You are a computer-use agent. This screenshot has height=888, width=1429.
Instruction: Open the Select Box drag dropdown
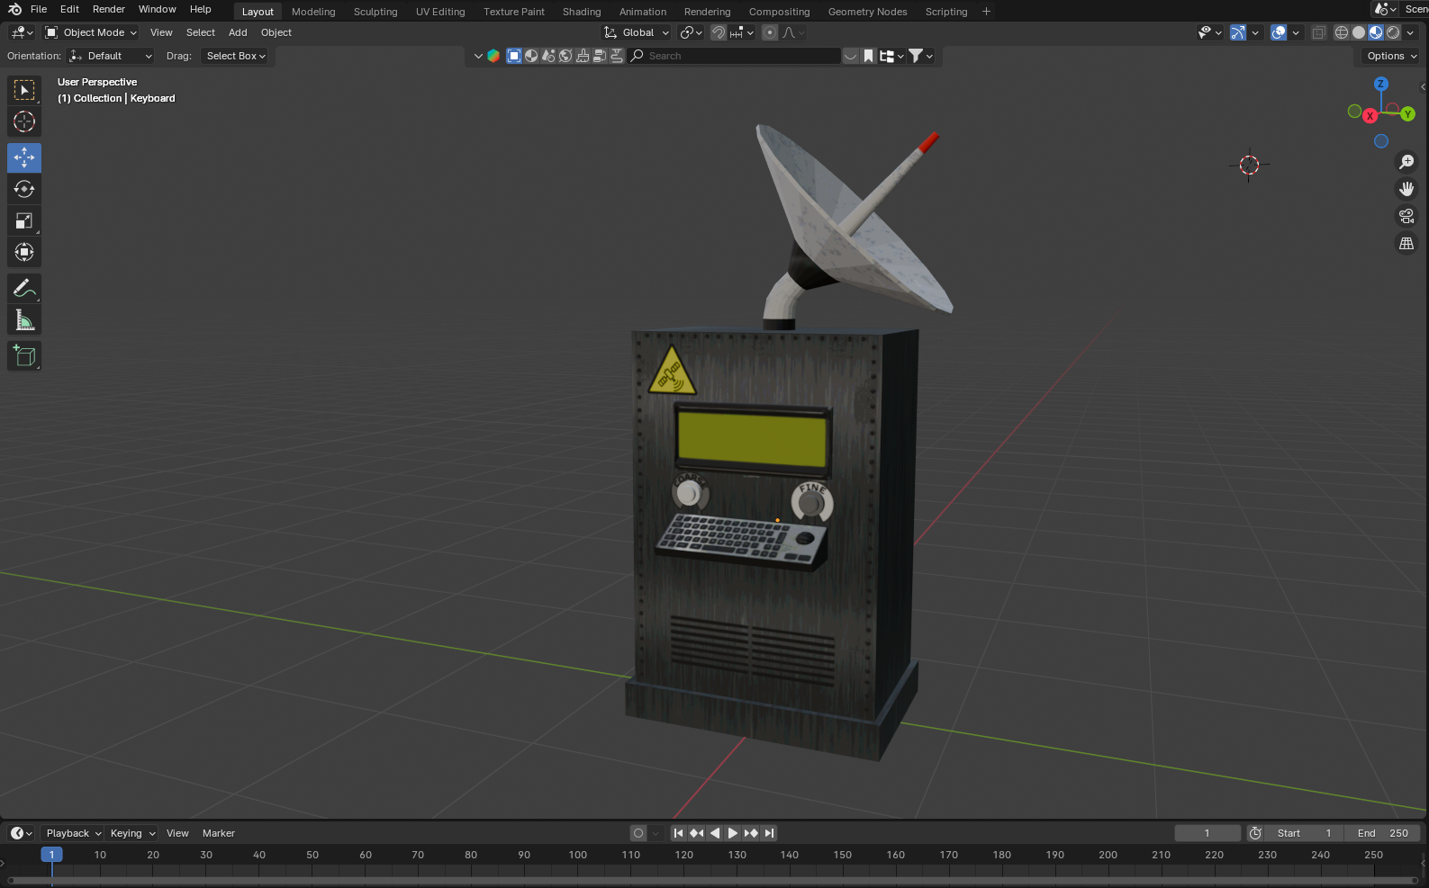(x=236, y=56)
